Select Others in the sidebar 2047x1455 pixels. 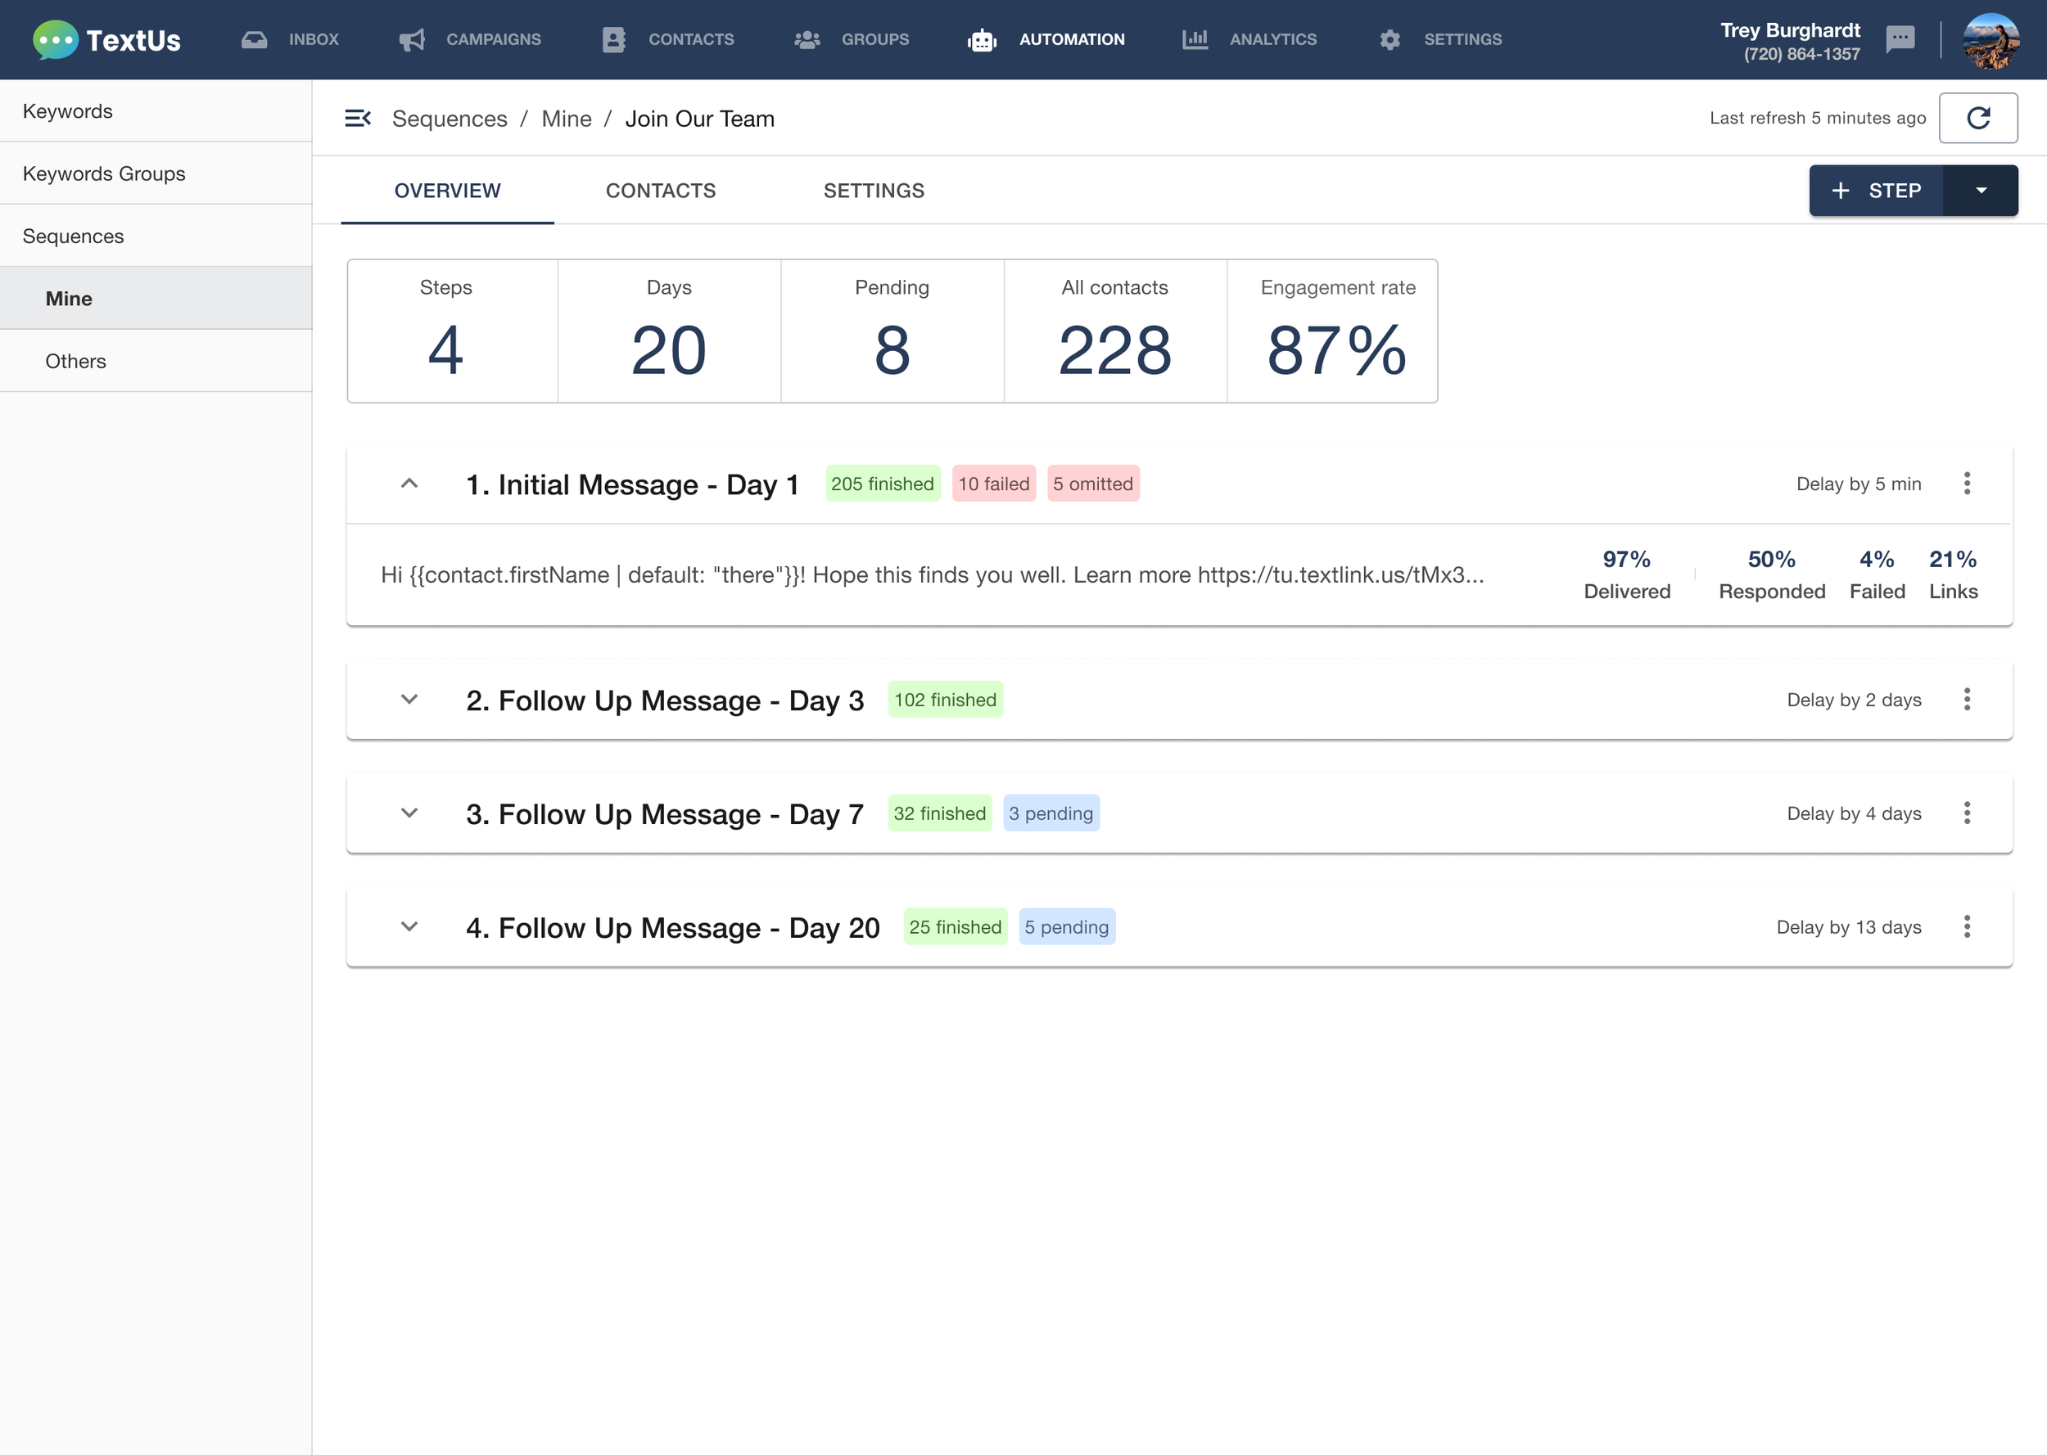(75, 361)
